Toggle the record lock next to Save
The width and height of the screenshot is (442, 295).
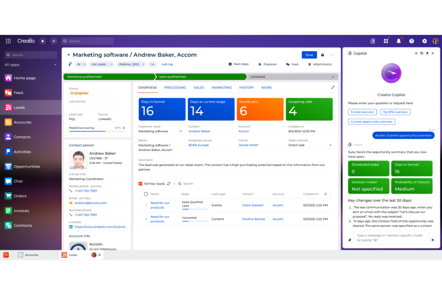tap(322, 55)
